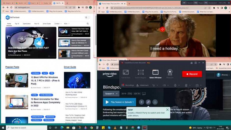Screen dimensions: 231x130
Task: Open featured Deleted Files hard drive article image
Action: [31, 43]
